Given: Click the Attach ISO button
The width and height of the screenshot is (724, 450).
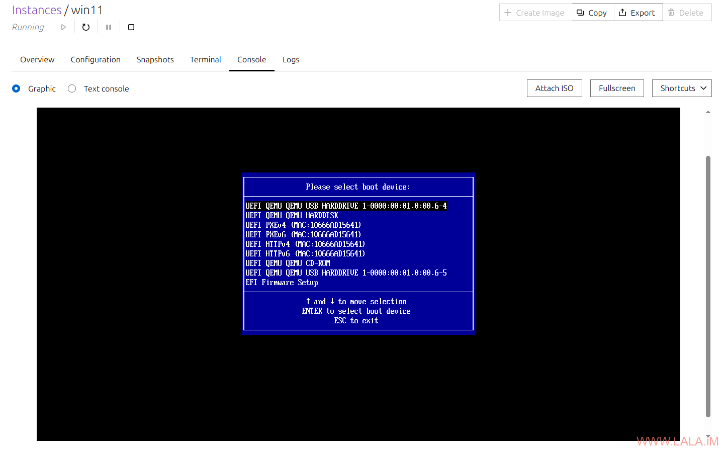Looking at the screenshot, I should tap(554, 88).
